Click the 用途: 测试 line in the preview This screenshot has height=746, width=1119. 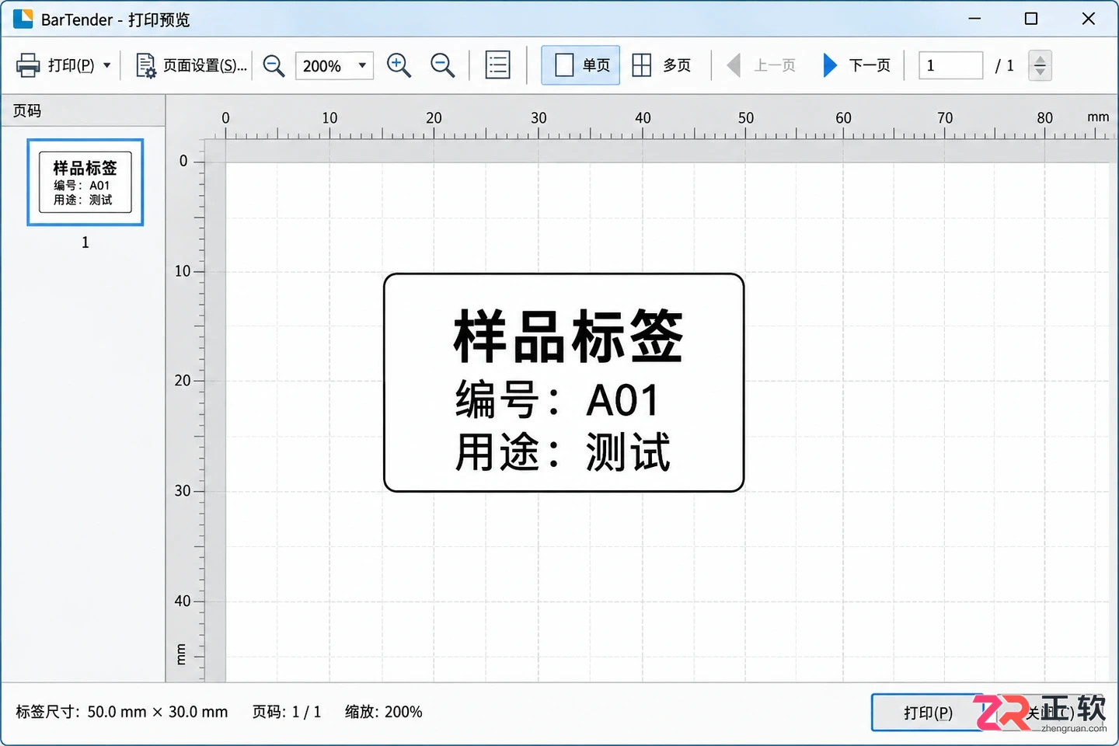tap(563, 451)
